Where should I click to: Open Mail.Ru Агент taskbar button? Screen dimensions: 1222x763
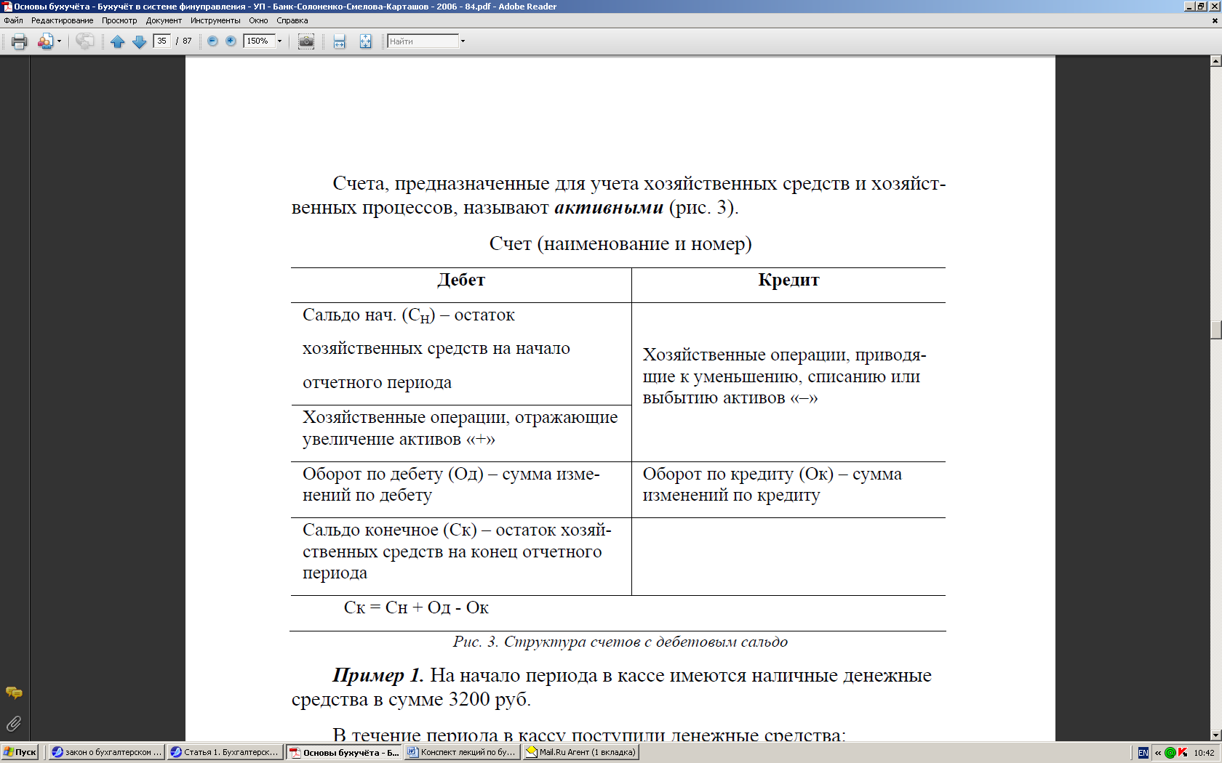[580, 752]
